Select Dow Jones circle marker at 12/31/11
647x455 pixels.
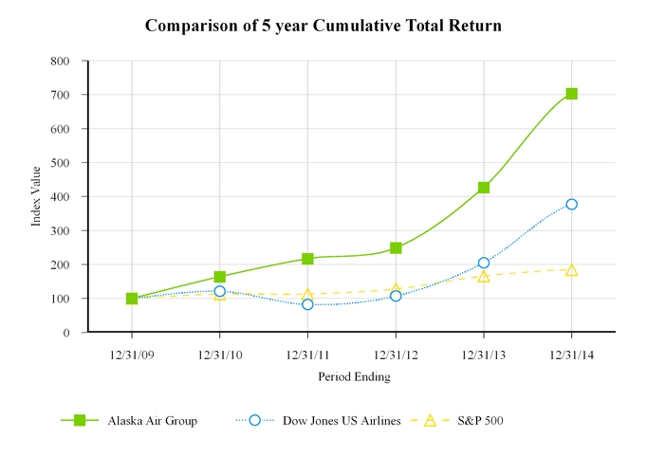(307, 304)
